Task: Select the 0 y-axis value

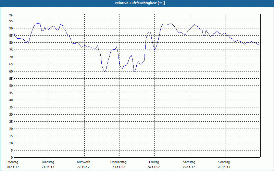Action: coord(12,157)
